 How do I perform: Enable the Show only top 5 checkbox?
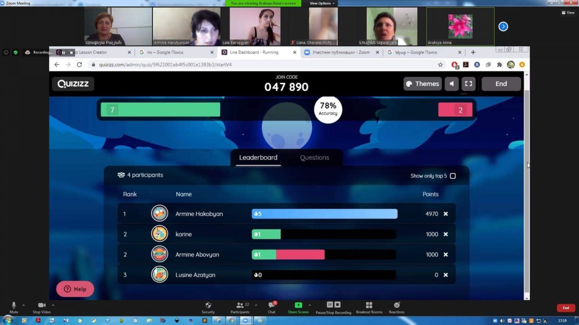point(453,176)
